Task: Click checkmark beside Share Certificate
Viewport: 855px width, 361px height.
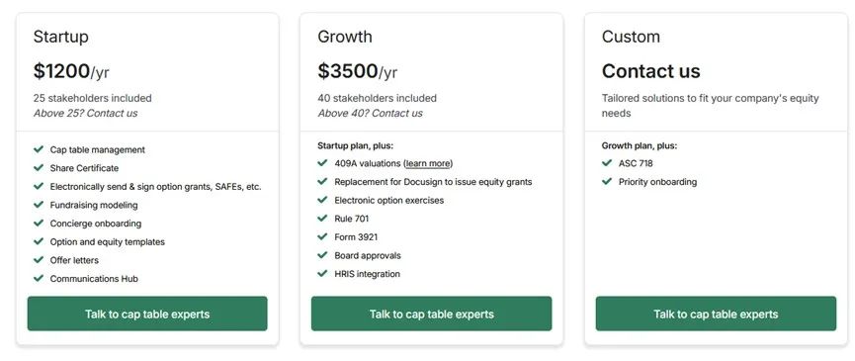Action: [x=39, y=167]
